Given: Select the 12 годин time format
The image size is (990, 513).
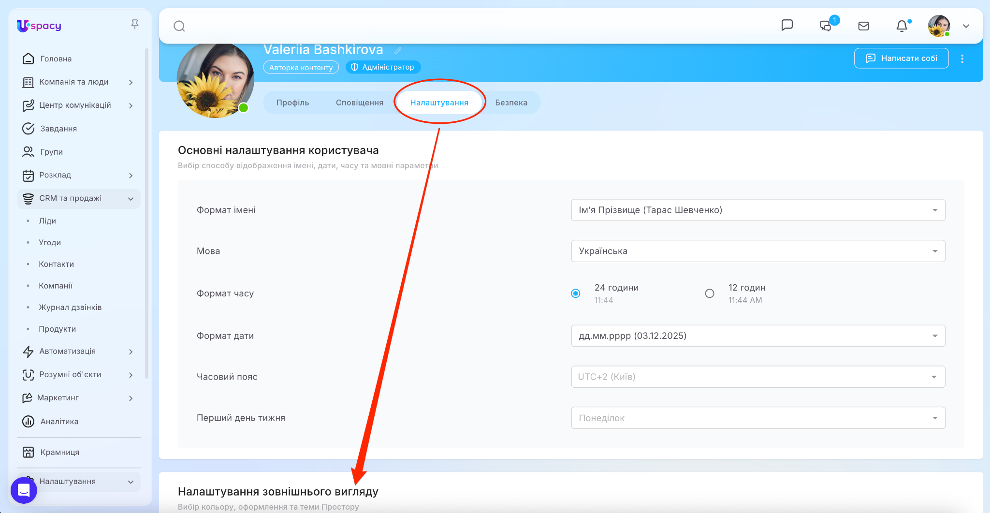Looking at the screenshot, I should click(709, 293).
